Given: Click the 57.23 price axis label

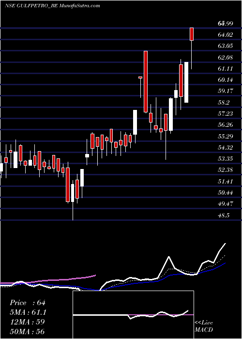Looking at the screenshot, I should [226, 113].
